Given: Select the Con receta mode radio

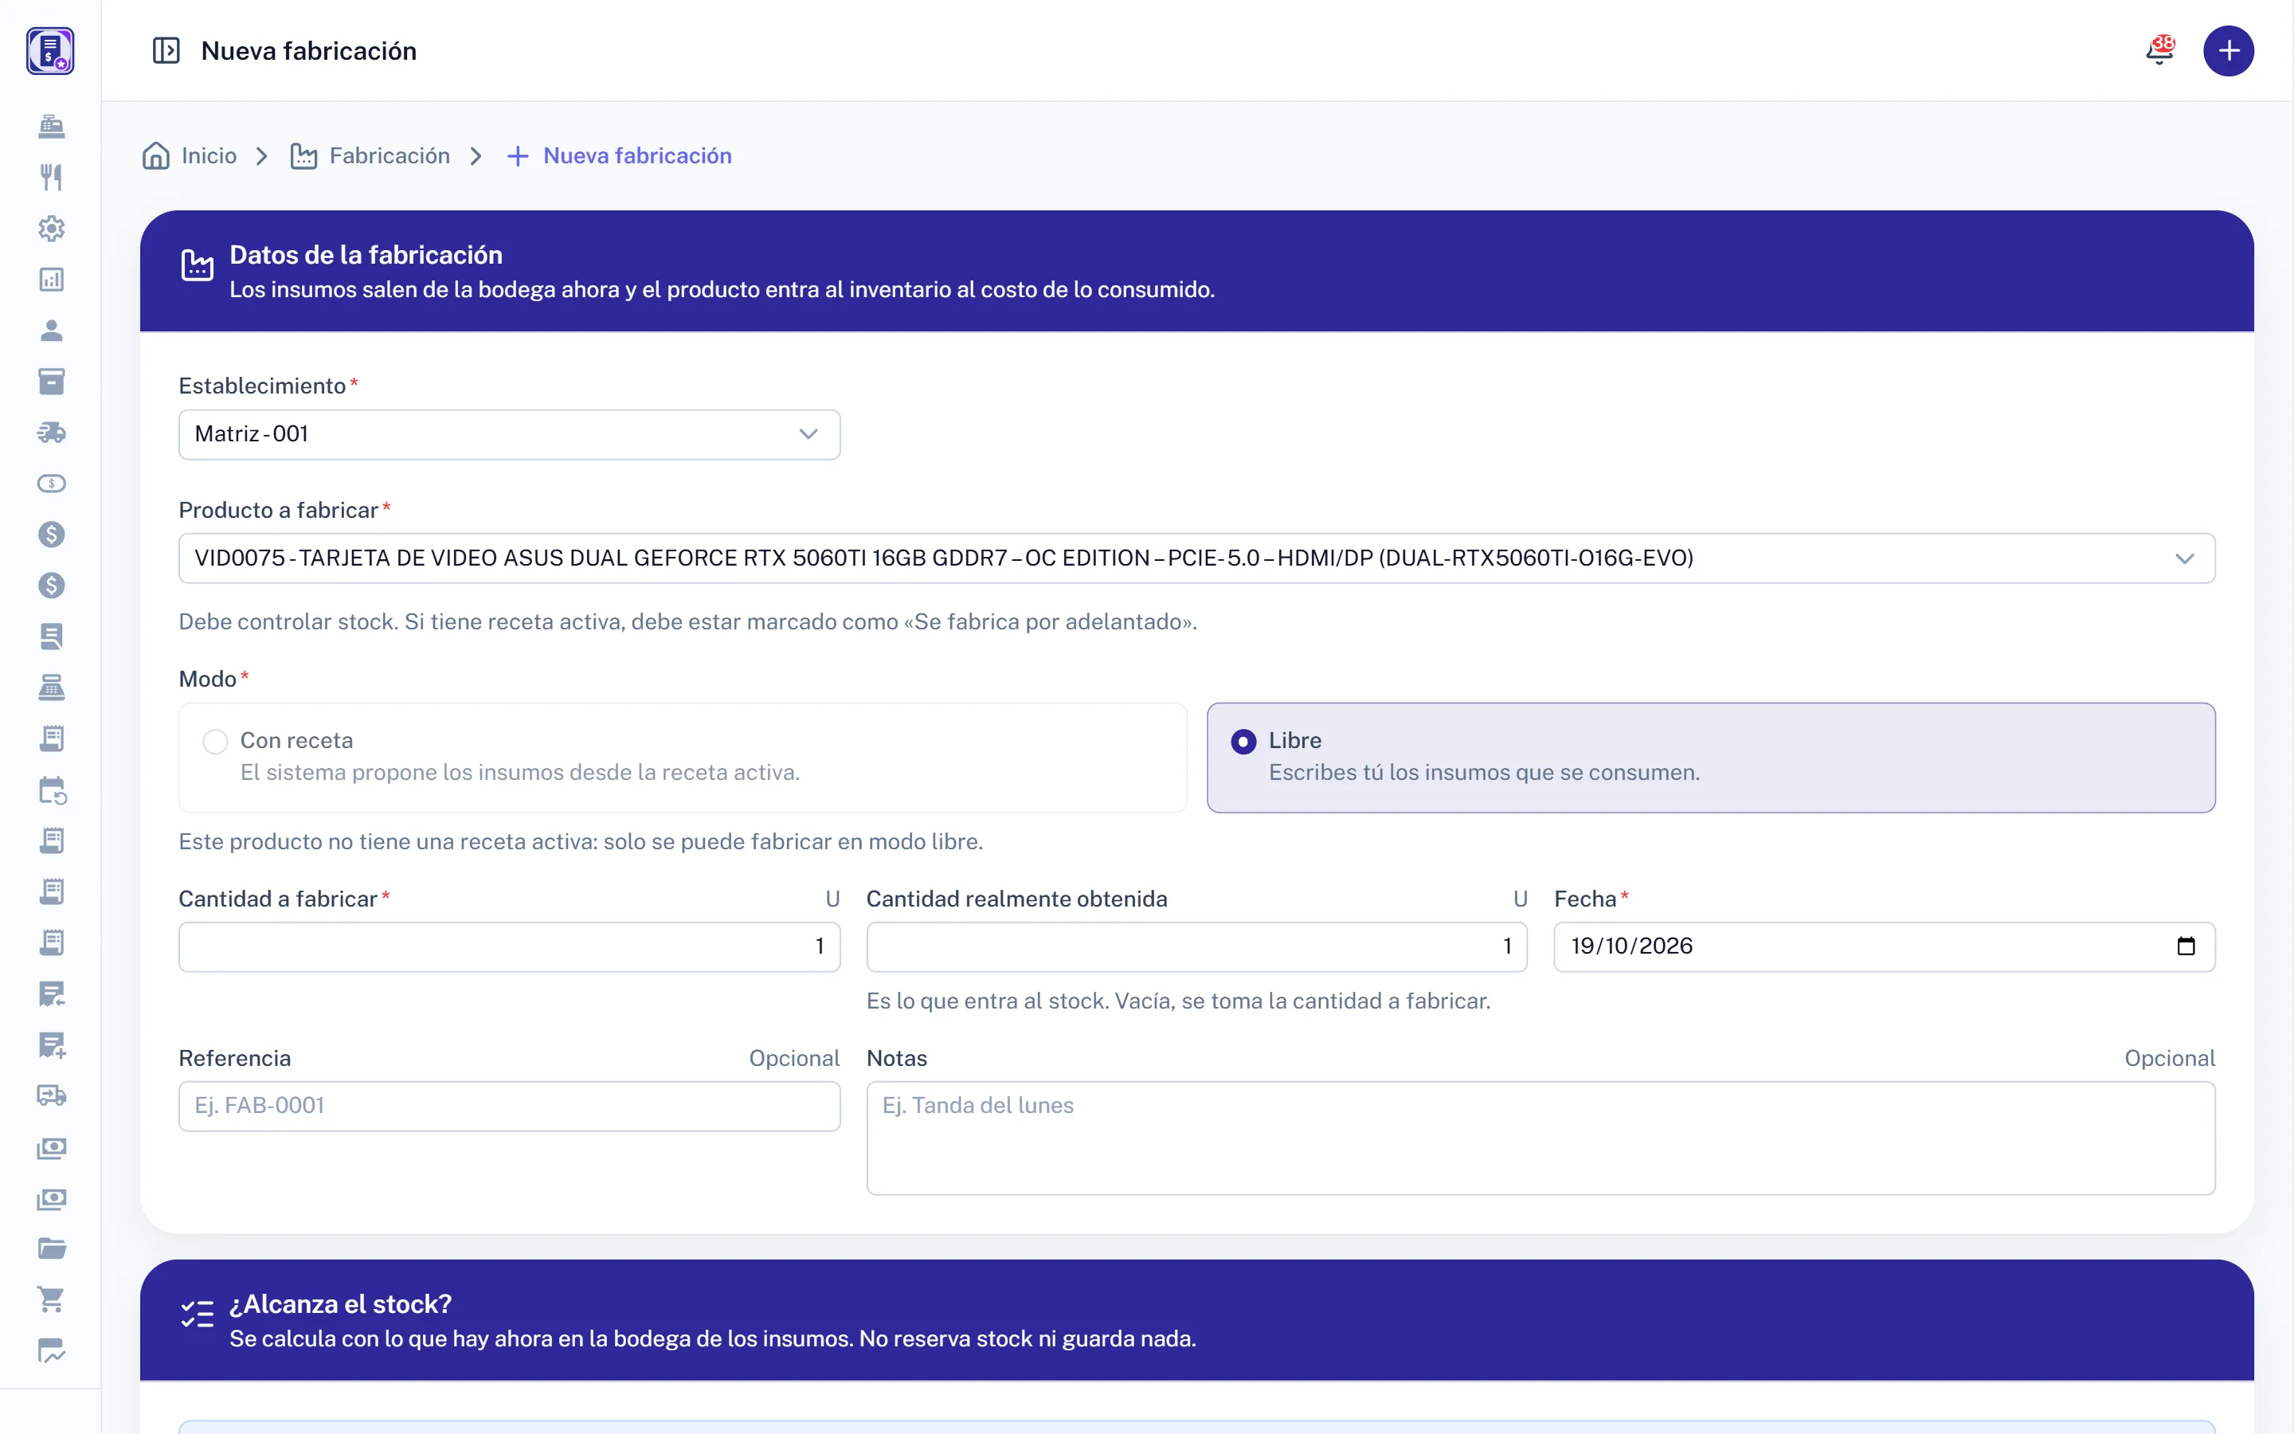Looking at the screenshot, I should pyautogui.click(x=215, y=741).
